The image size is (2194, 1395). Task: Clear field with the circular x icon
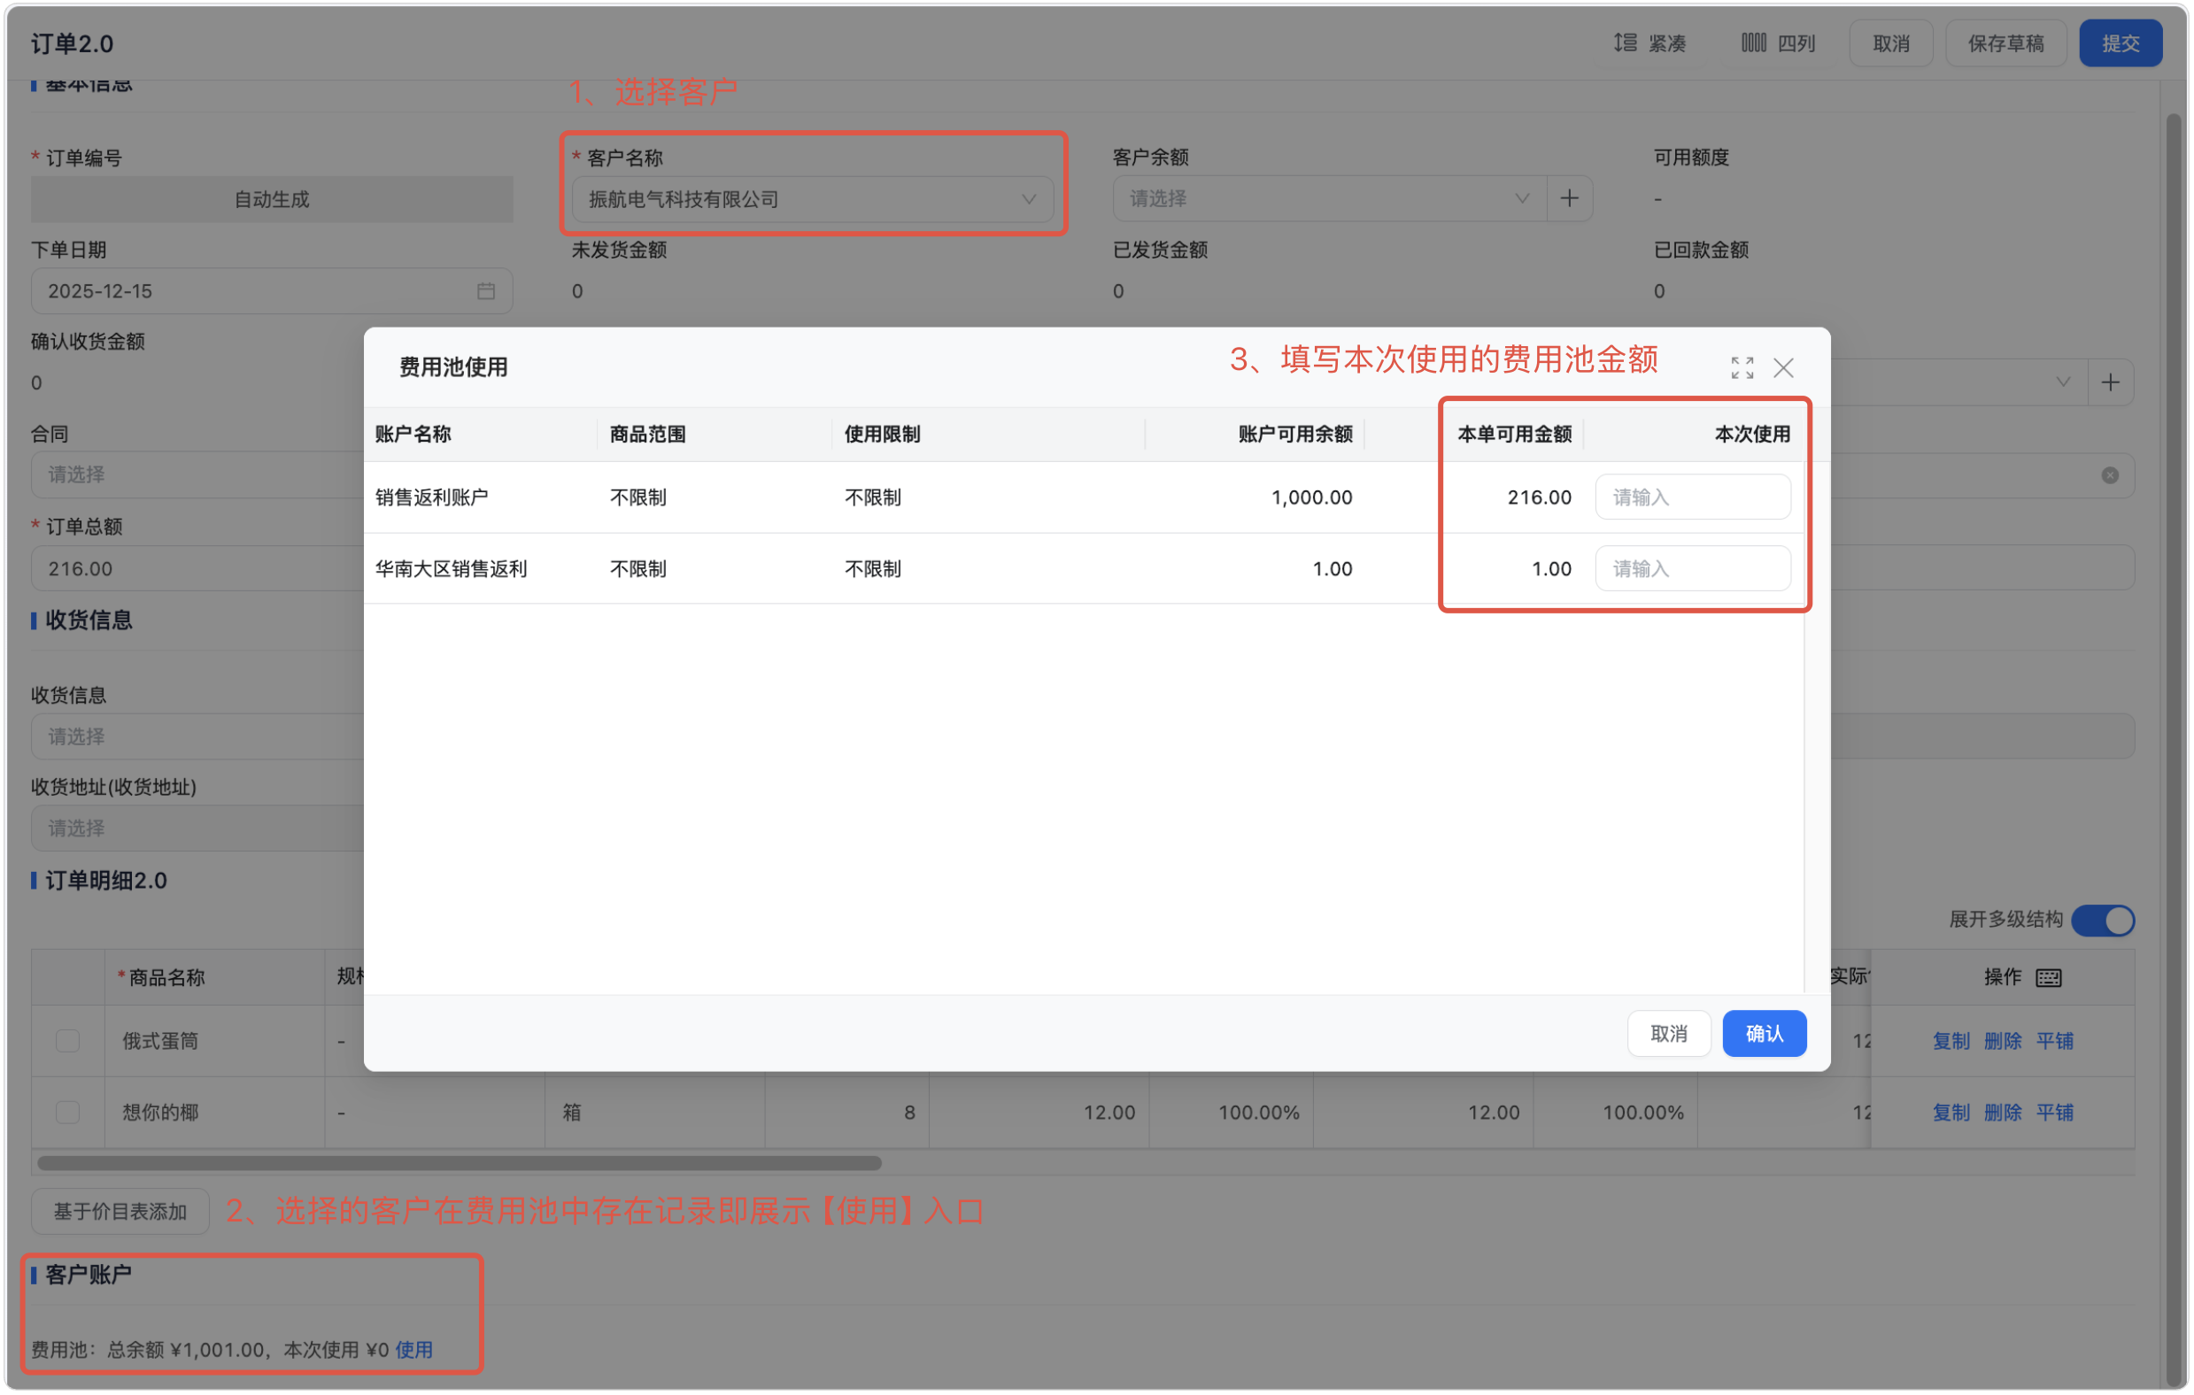tap(2109, 475)
